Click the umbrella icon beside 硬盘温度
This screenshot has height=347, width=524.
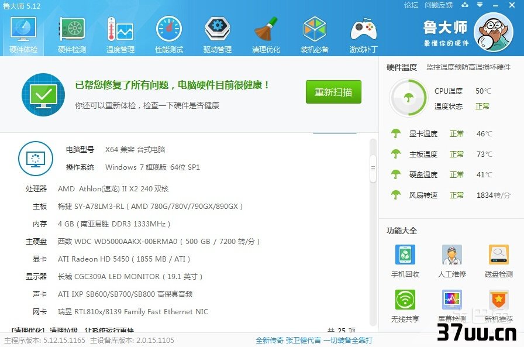(x=396, y=174)
